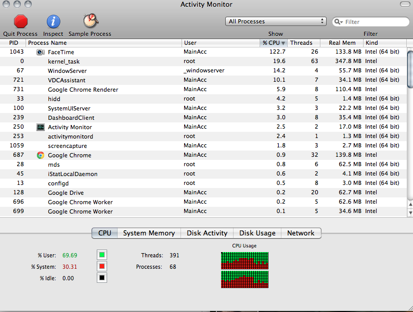Screen dimensions: 413x312
Task: Sort by Real Mem column header
Action: (x=342, y=43)
